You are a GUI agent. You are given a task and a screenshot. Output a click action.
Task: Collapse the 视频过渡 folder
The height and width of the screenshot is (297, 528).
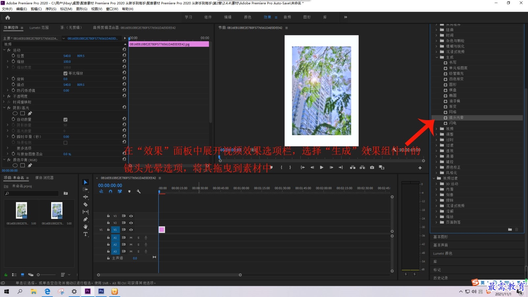pyautogui.click(x=434, y=178)
